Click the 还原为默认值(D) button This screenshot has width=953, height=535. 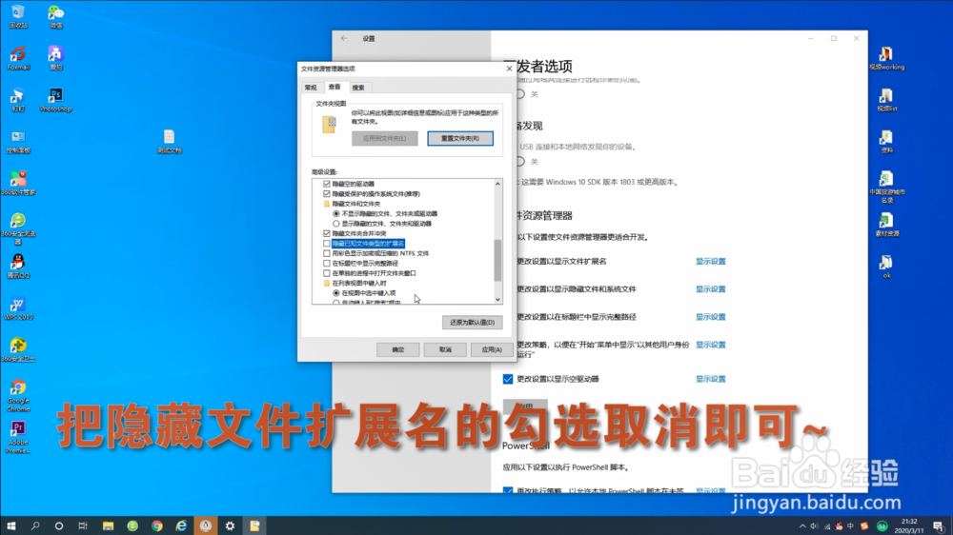click(x=473, y=323)
